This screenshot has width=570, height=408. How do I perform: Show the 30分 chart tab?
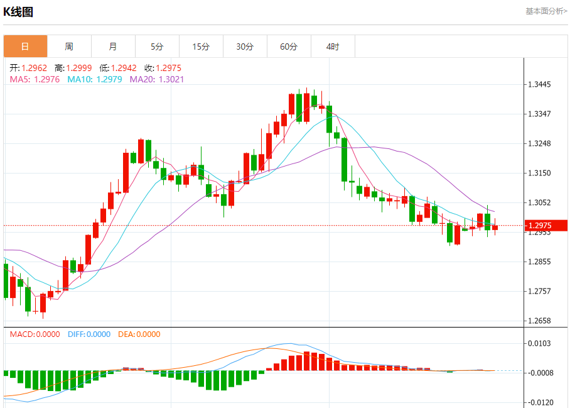click(x=245, y=47)
